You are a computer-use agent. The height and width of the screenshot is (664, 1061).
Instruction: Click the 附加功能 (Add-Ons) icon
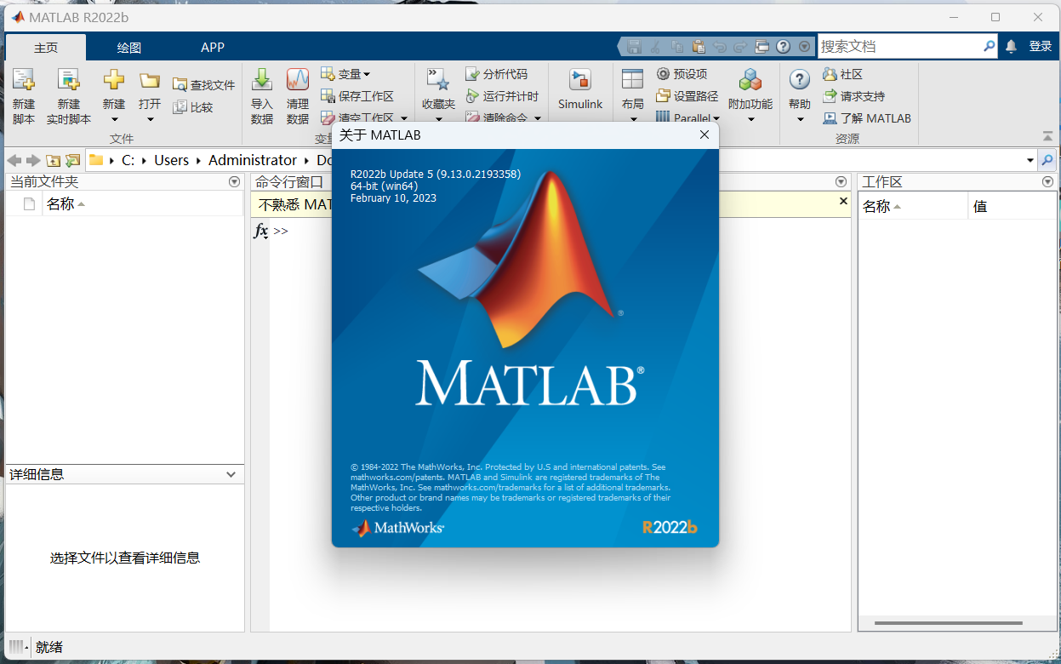(x=750, y=80)
